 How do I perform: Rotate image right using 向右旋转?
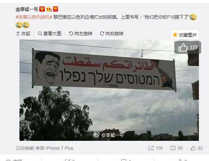112,33
